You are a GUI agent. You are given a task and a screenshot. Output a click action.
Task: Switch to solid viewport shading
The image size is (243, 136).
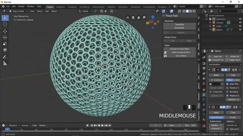[x=187, y=11]
